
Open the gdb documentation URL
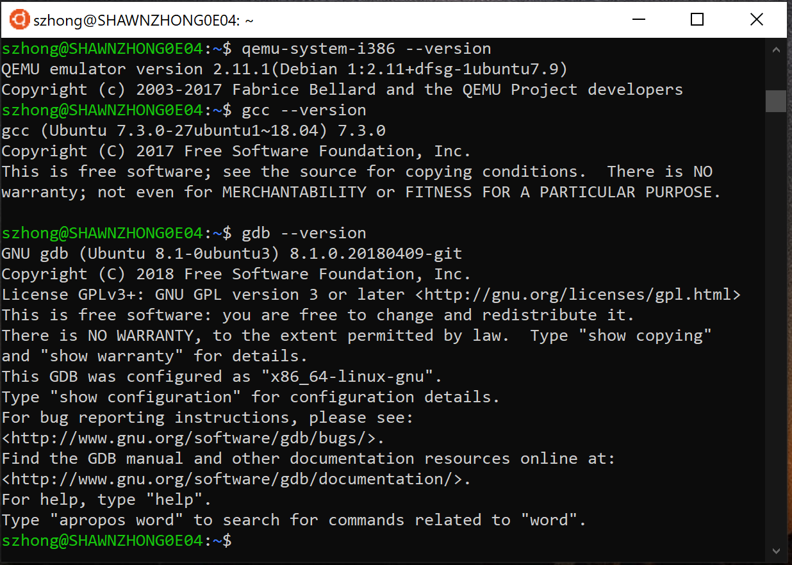click(235, 479)
